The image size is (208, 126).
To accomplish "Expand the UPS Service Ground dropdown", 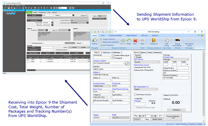I will 147,62.
